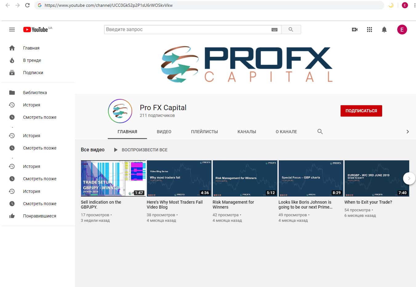Screen dimensions: 416x287
Task: Show more channel tabs with right chevron
Action: 408,132
